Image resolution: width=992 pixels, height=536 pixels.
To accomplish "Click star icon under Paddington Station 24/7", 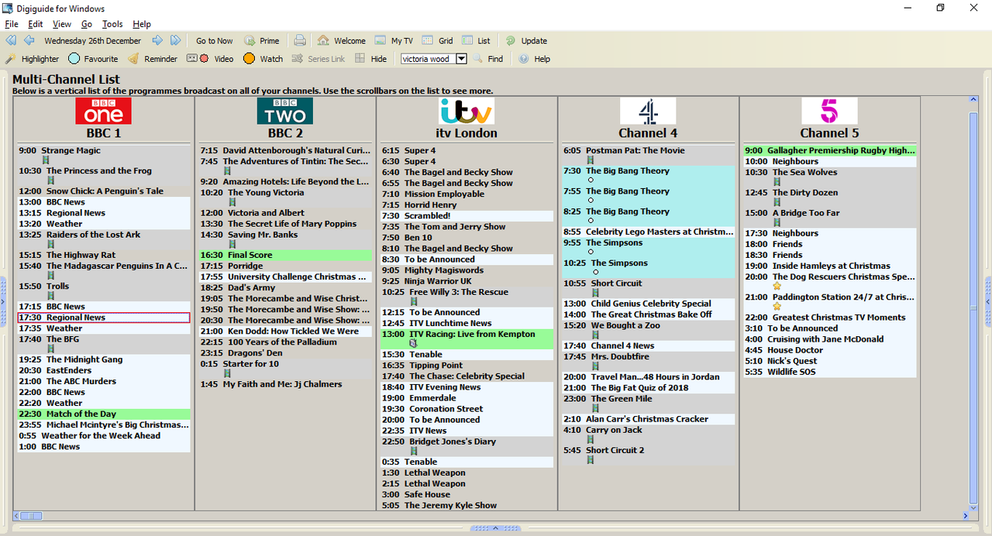I will [x=777, y=307].
